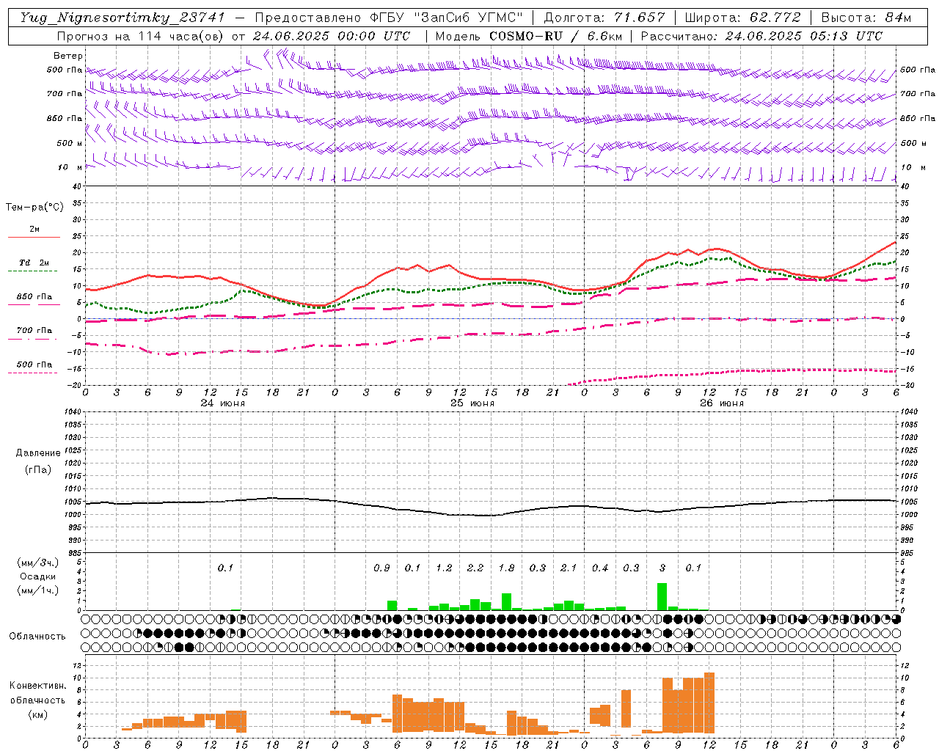The height and width of the screenshot is (751, 939).
Task: Click the latitude value 62.772
Action: (x=774, y=18)
